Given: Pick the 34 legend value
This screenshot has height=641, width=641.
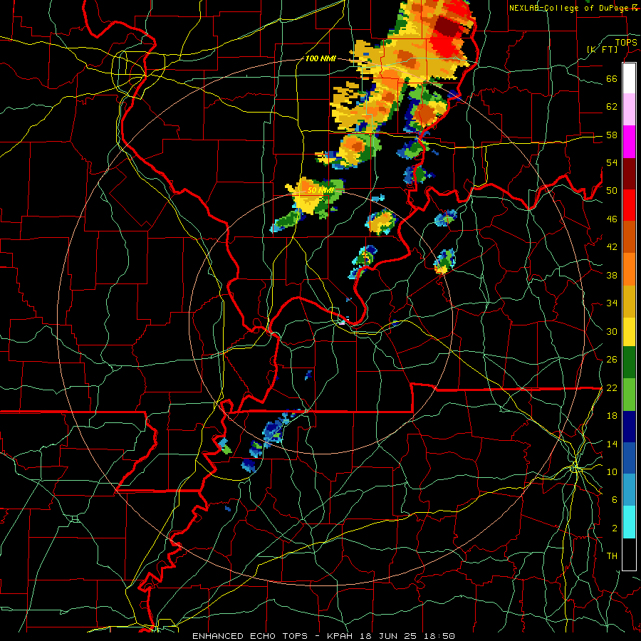Looking at the screenshot, I should (612, 303).
